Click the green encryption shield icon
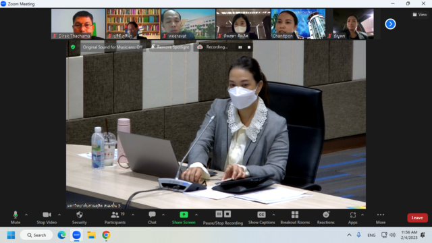Viewport: 432px width, 243px height. pos(73,47)
